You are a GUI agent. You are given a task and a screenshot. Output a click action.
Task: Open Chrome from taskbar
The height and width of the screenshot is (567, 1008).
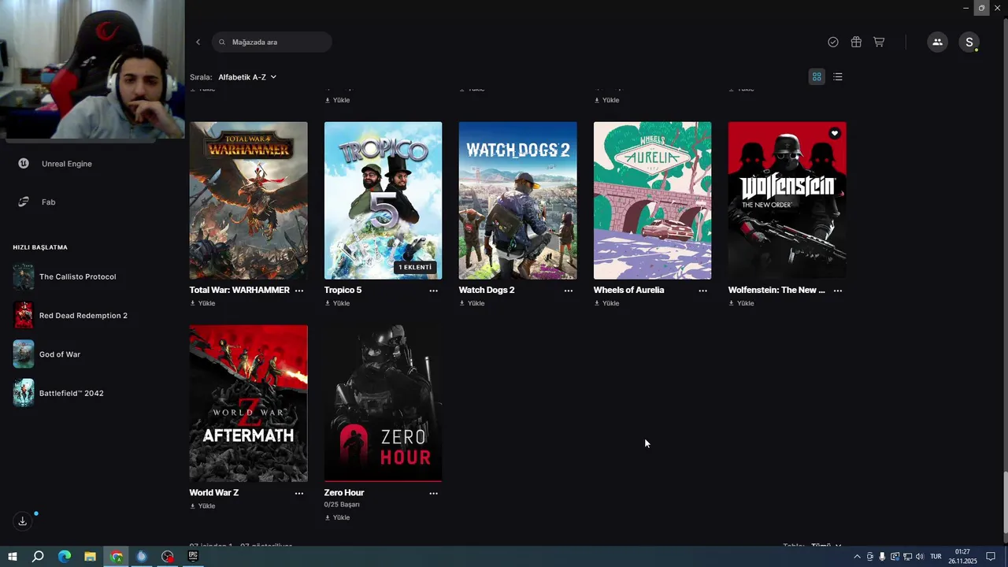coord(117,557)
